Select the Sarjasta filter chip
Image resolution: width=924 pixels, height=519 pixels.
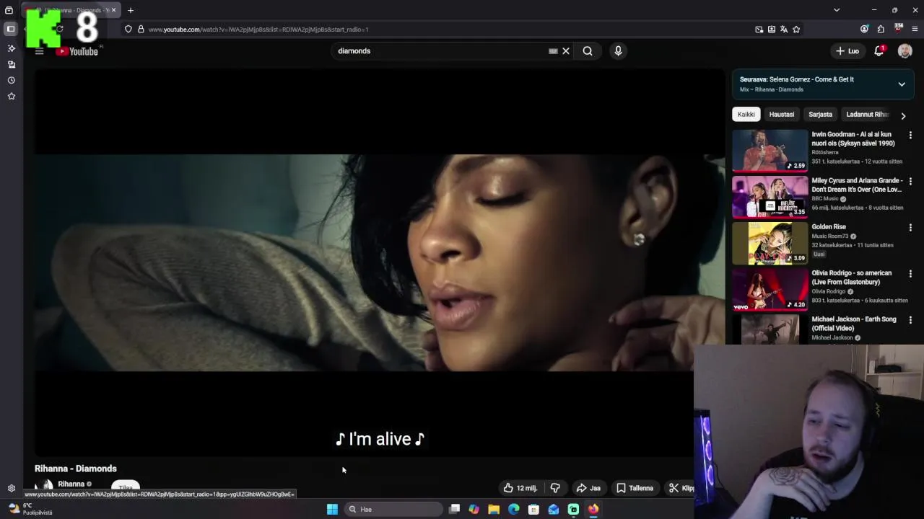[x=820, y=115]
